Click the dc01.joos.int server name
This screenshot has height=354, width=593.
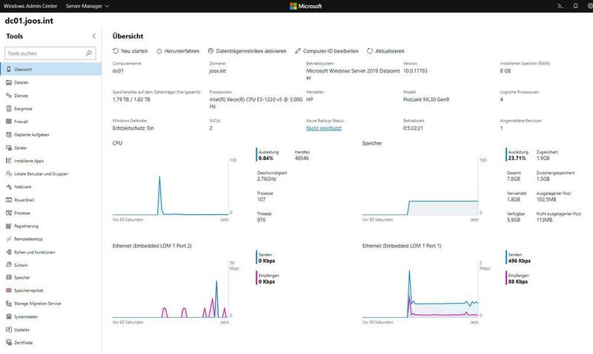coord(29,21)
